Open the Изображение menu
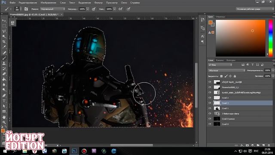This screenshot has height=155, width=275. coord(49,3)
